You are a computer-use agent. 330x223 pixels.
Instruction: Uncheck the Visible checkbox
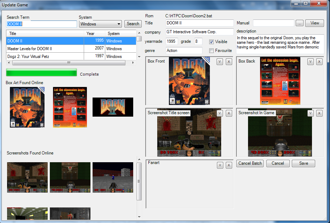click(212, 42)
